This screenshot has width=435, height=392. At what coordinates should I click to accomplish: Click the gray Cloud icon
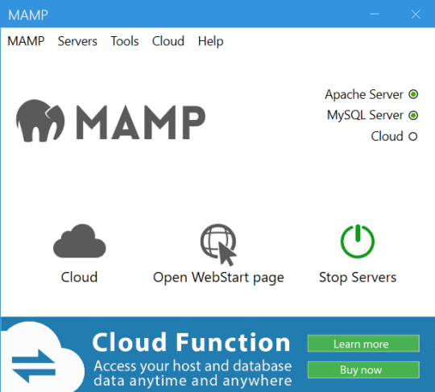coord(80,241)
